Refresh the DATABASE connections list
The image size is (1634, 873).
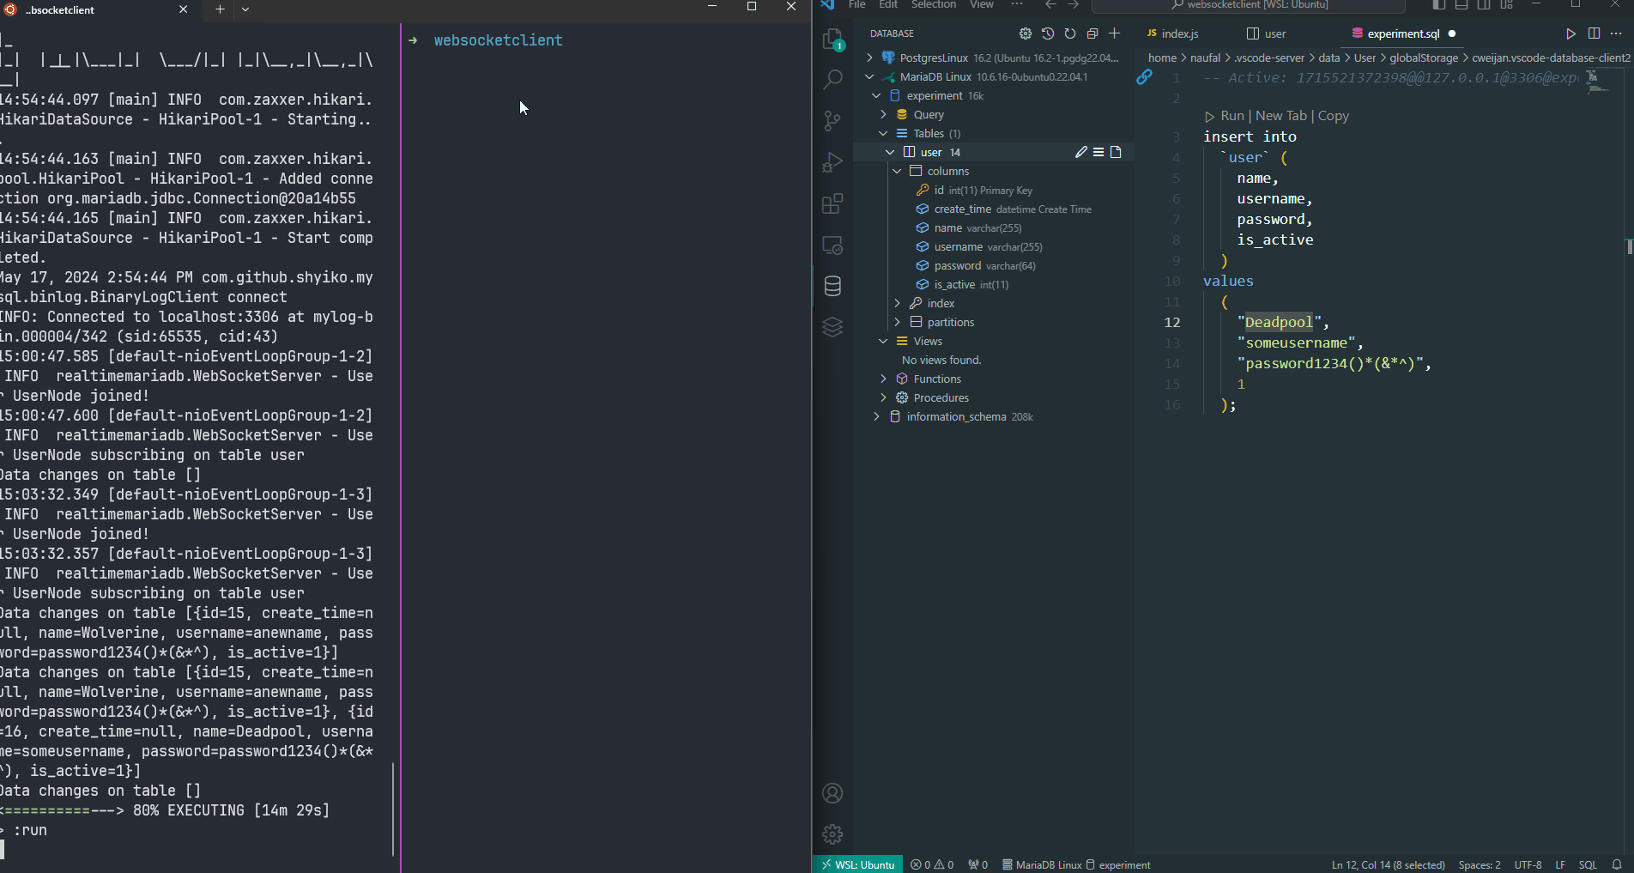pos(1070,33)
